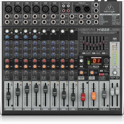124x124 pixels.
Task: Click the Program/Parameter knob
Action: coord(106,61)
